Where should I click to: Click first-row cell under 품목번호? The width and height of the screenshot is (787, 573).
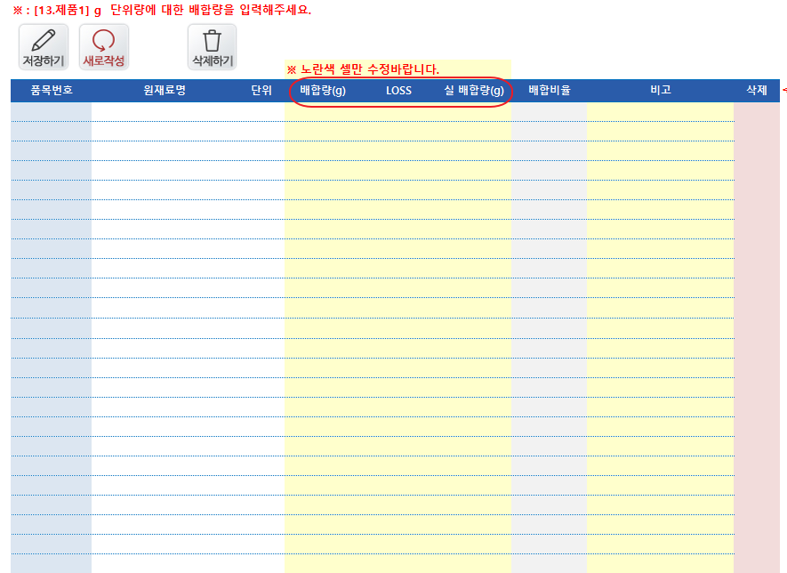pos(52,112)
